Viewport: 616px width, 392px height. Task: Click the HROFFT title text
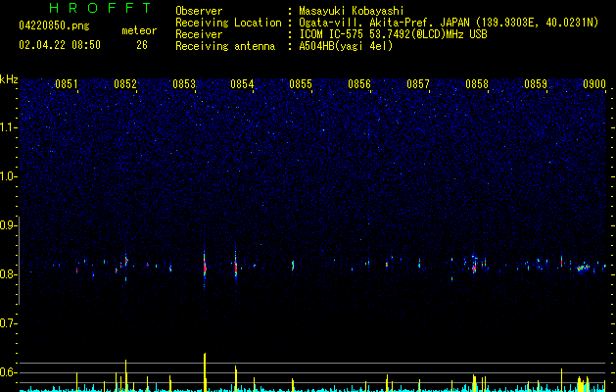click(x=100, y=8)
